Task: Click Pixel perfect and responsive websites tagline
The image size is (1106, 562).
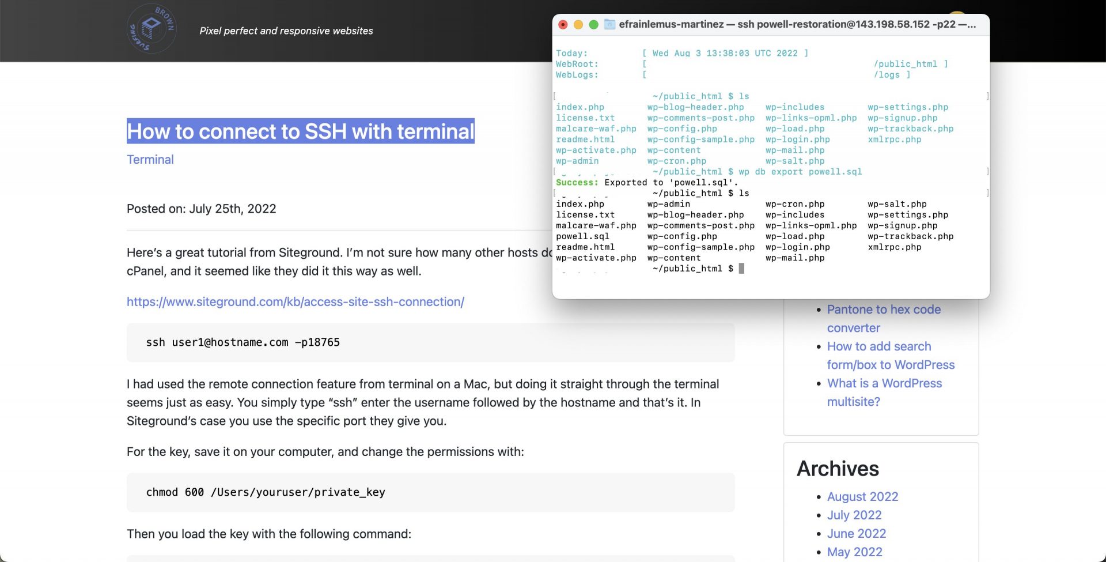Action: pyautogui.click(x=286, y=31)
